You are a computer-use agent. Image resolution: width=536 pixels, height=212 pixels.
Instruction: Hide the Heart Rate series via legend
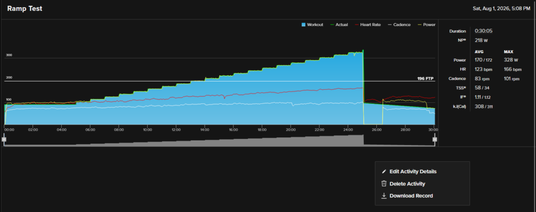[x=368, y=25]
